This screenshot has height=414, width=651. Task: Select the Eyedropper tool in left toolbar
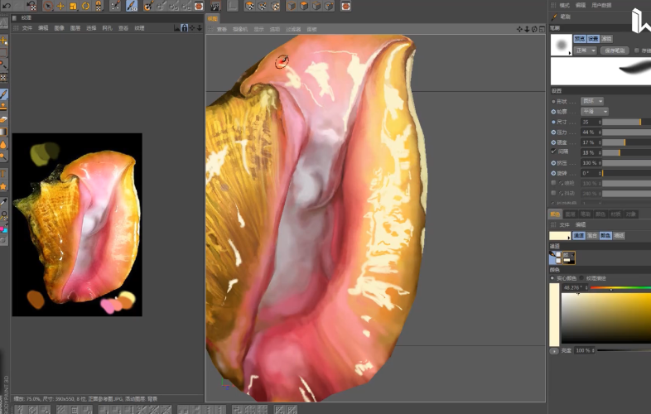(x=4, y=202)
